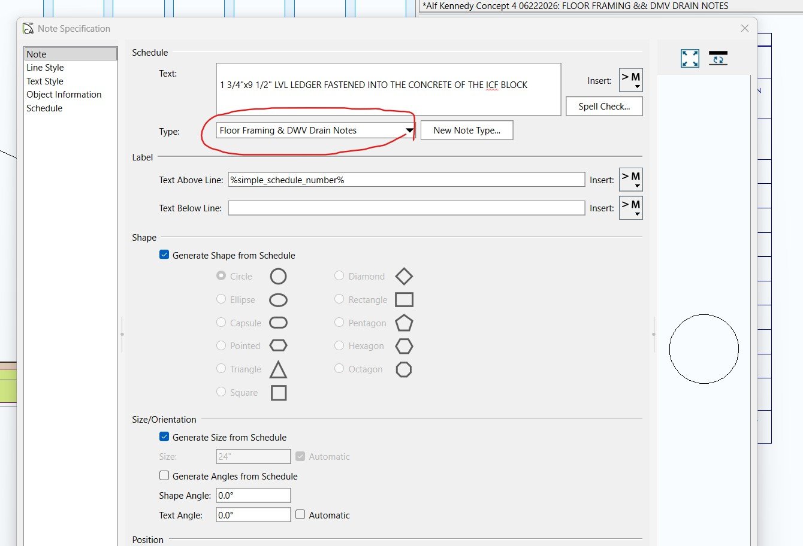Enable Generate Angles from Schedule
803x546 pixels.
coord(164,475)
